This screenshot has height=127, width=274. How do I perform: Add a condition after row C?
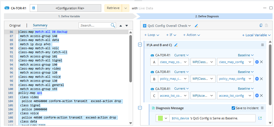coord(257,96)
